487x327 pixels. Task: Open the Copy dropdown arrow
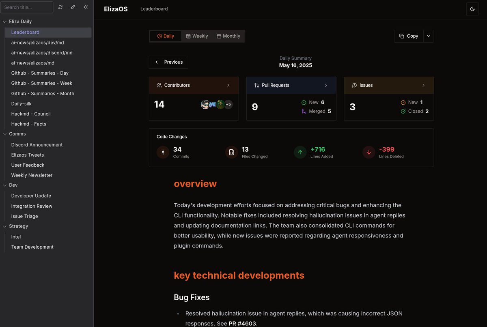429,36
